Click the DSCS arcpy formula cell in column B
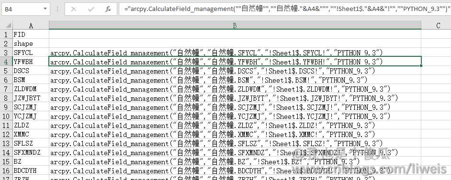 (235, 71)
